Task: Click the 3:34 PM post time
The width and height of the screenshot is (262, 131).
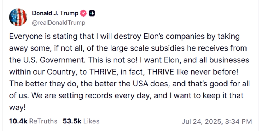Action: click(x=238, y=122)
